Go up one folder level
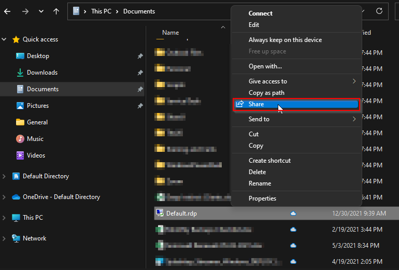This screenshot has width=399, height=270. point(56,11)
